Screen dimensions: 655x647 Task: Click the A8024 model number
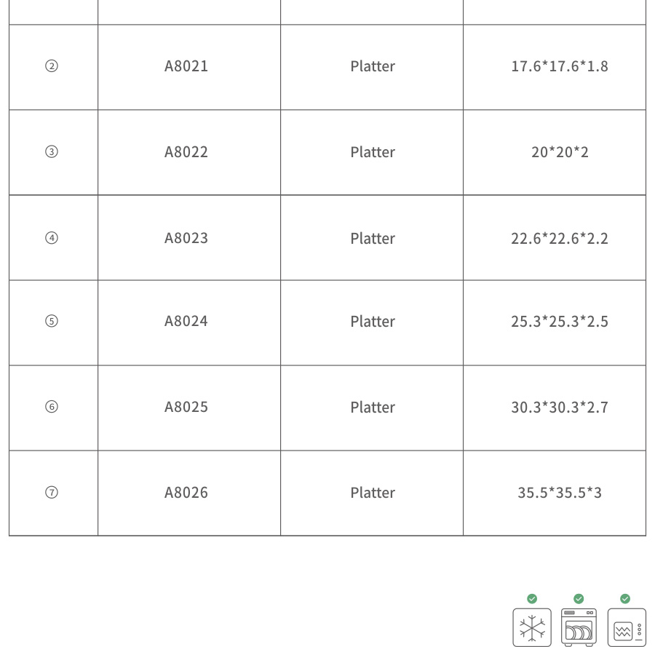[x=186, y=321]
